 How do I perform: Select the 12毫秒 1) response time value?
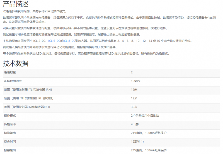pyautogui.click(x=137, y=141)
